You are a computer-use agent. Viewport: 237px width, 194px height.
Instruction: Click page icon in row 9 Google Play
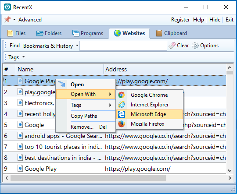[x=20, y=168]
